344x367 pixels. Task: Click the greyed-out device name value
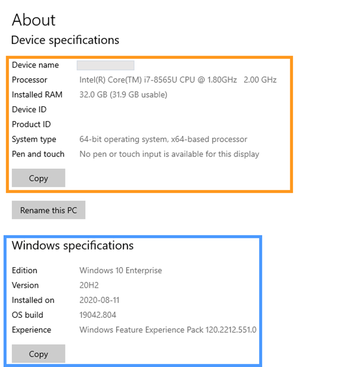(106, 65)
